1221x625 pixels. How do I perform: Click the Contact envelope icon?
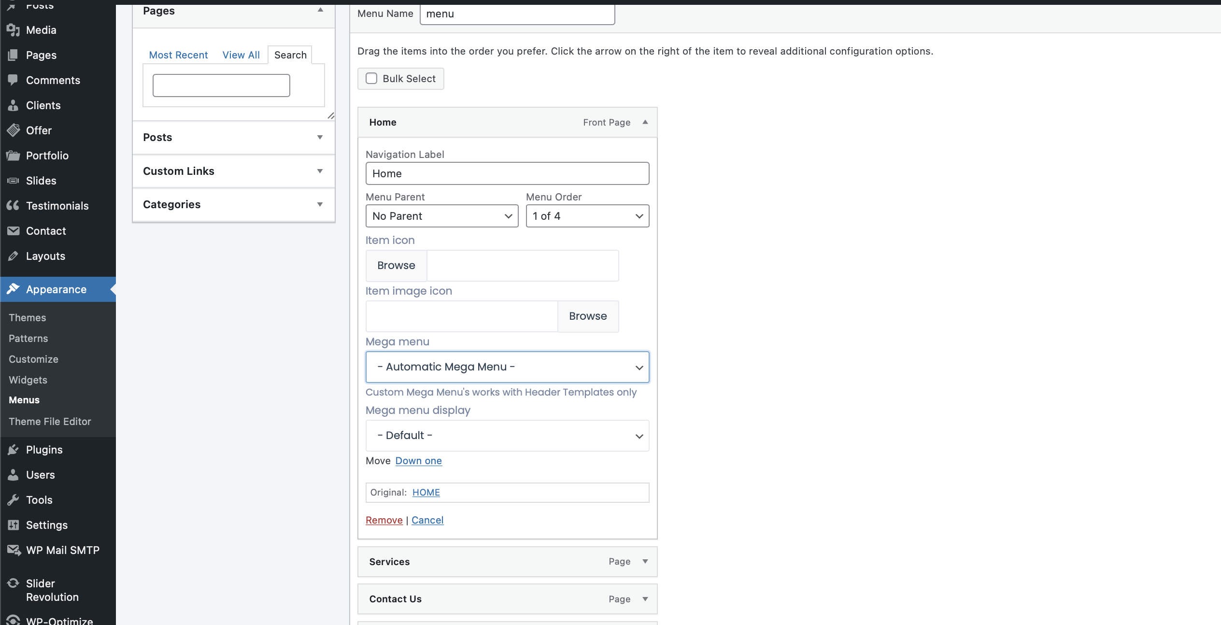(x=13, y=231)
